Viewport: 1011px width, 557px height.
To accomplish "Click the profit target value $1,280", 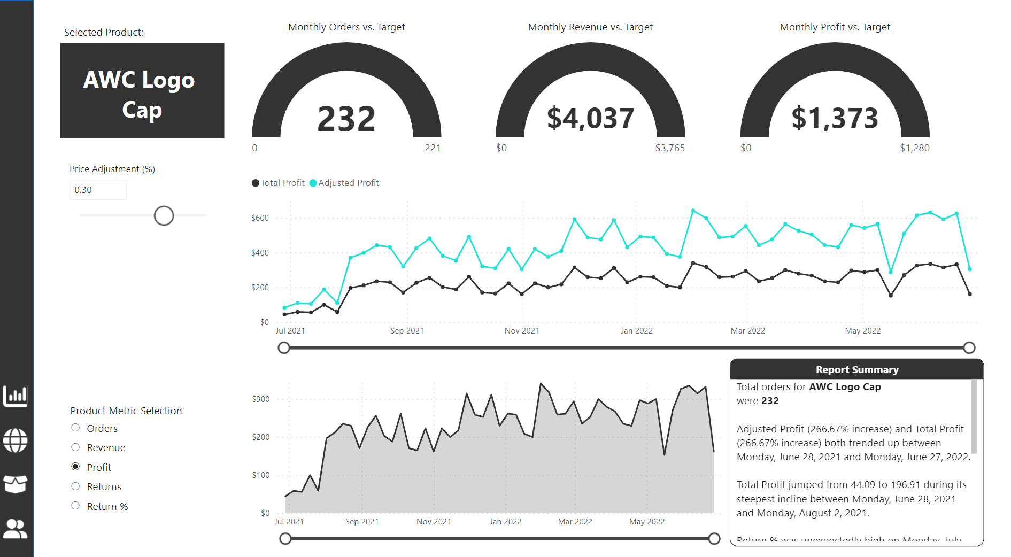I will [x=914, y=148].
